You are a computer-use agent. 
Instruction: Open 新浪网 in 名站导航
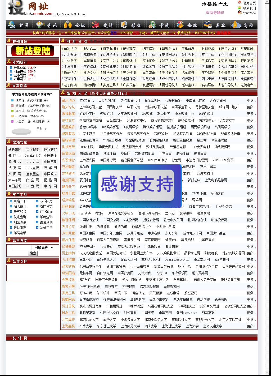click(15, 156)
